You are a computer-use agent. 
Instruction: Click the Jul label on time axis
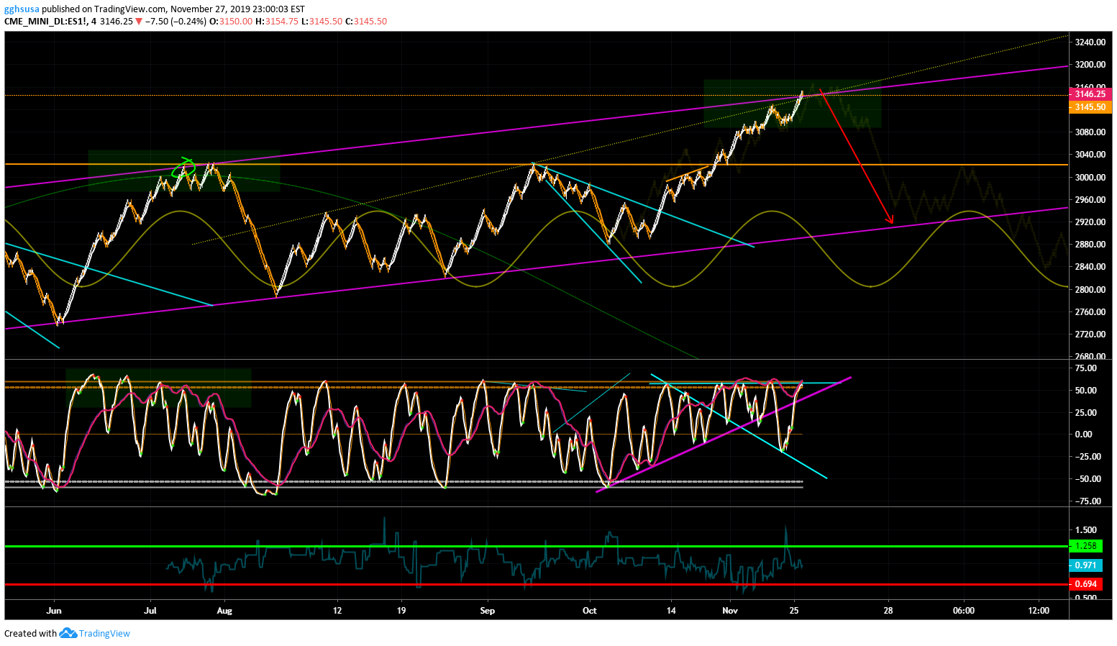click(x=150, y=611)
